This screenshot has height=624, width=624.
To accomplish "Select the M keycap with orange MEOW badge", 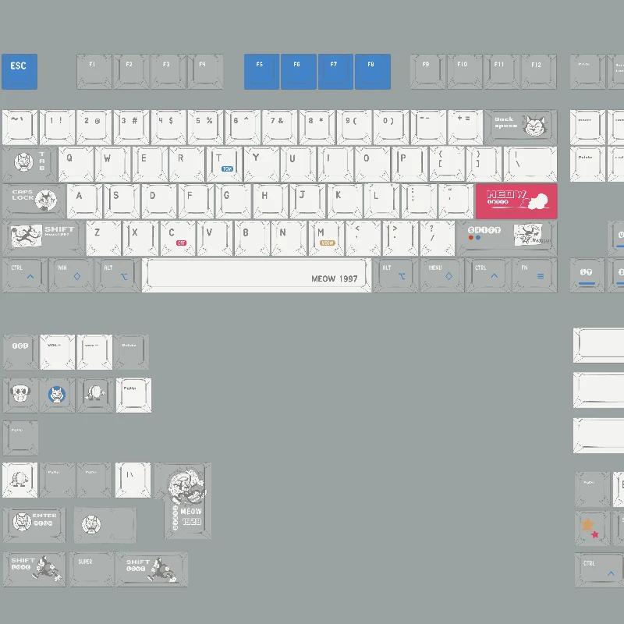I will pos(326,239).
